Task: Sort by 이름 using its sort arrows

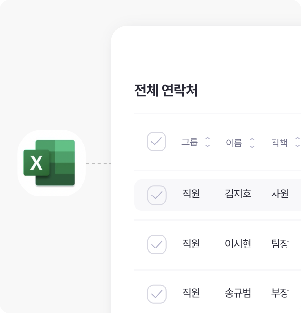Action: (x=252, y=143)
